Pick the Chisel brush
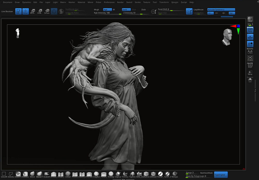 (68, 174)
